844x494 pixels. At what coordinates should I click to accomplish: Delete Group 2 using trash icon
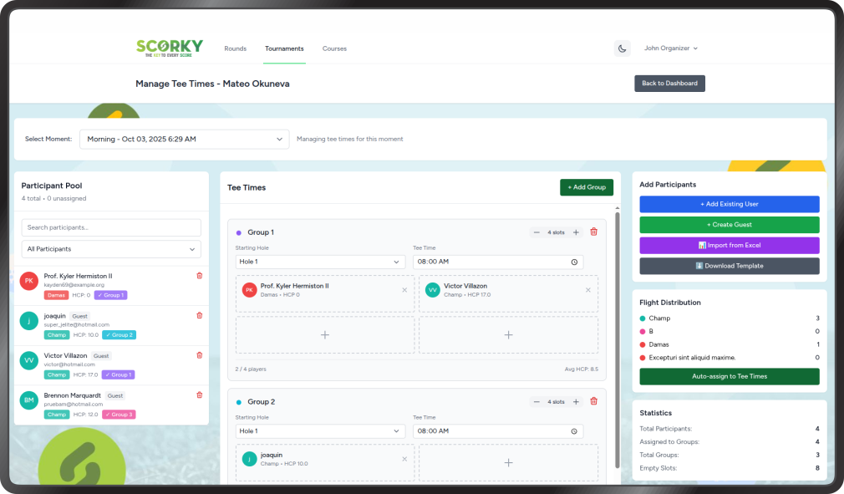coord(594,401)
